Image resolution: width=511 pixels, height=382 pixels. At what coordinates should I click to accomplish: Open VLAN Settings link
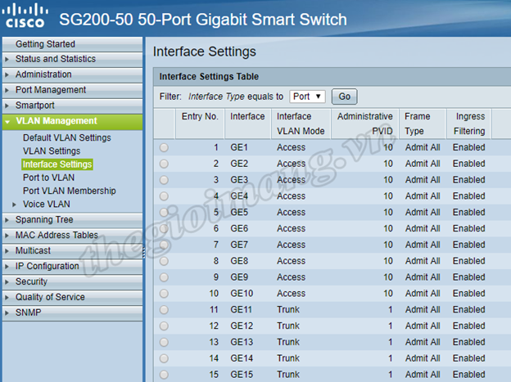[x=52, y=151]
